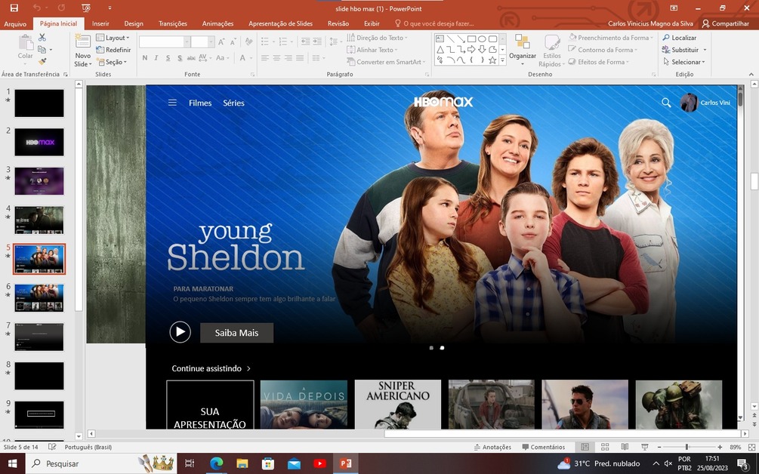Switch to the Design tab
The width and height of the screenshot is (759, 474).
[134, 23]
